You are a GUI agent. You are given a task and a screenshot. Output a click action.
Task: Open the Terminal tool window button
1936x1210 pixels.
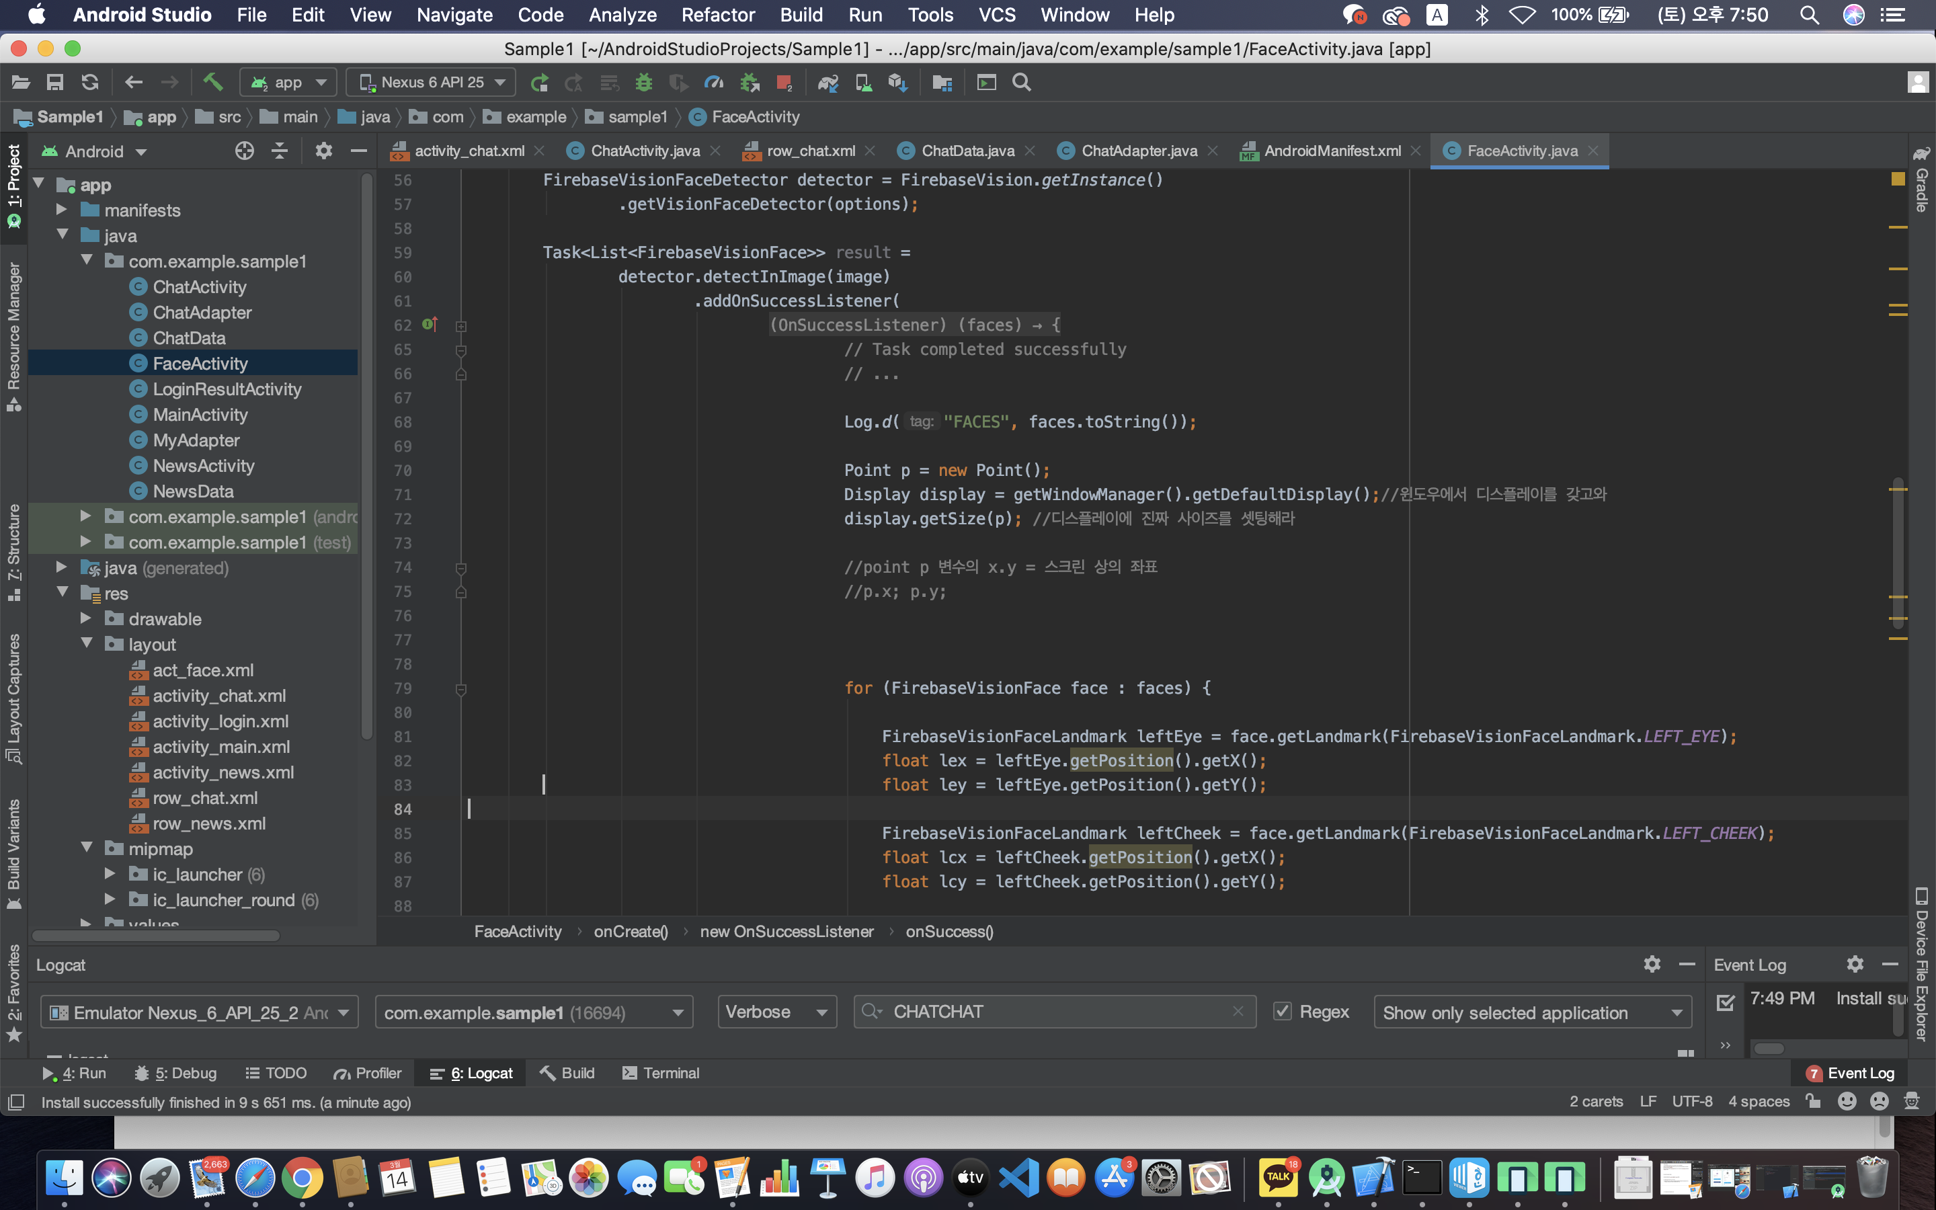point(661,1073)
